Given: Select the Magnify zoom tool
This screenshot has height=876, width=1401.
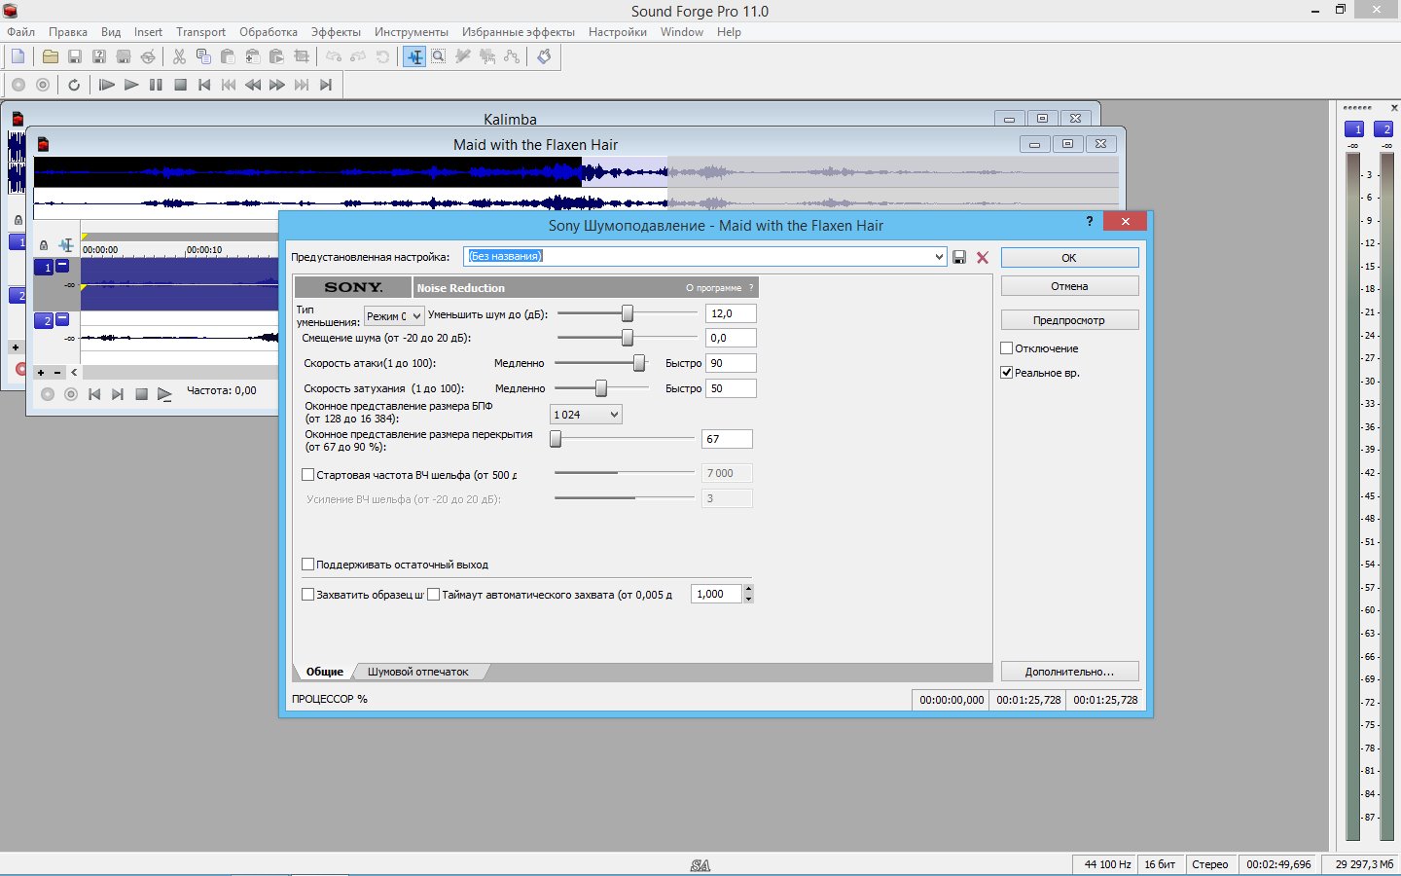Looking at the screenshot, I should [439, 56].
